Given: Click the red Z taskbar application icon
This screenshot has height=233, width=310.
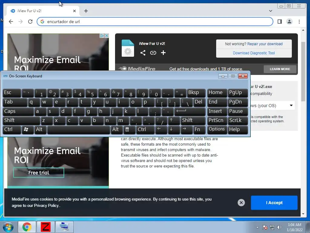Looking at the screenshot, I should pyautogui.click(x=46, y=227).
